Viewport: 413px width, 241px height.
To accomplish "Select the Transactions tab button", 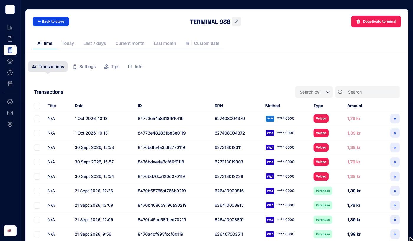I will [x=48, y=67].
